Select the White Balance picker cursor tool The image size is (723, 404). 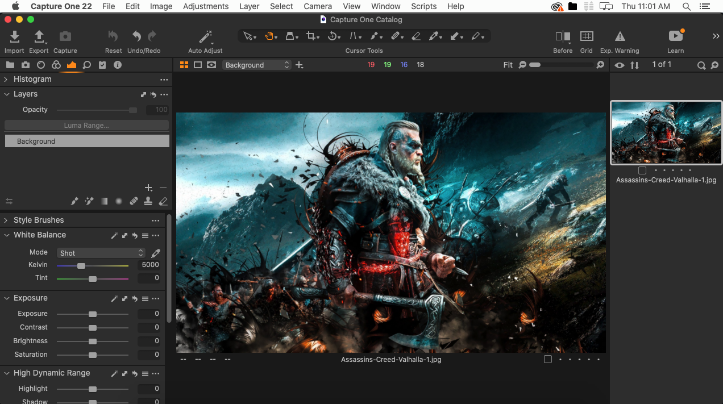pos(434,36)
